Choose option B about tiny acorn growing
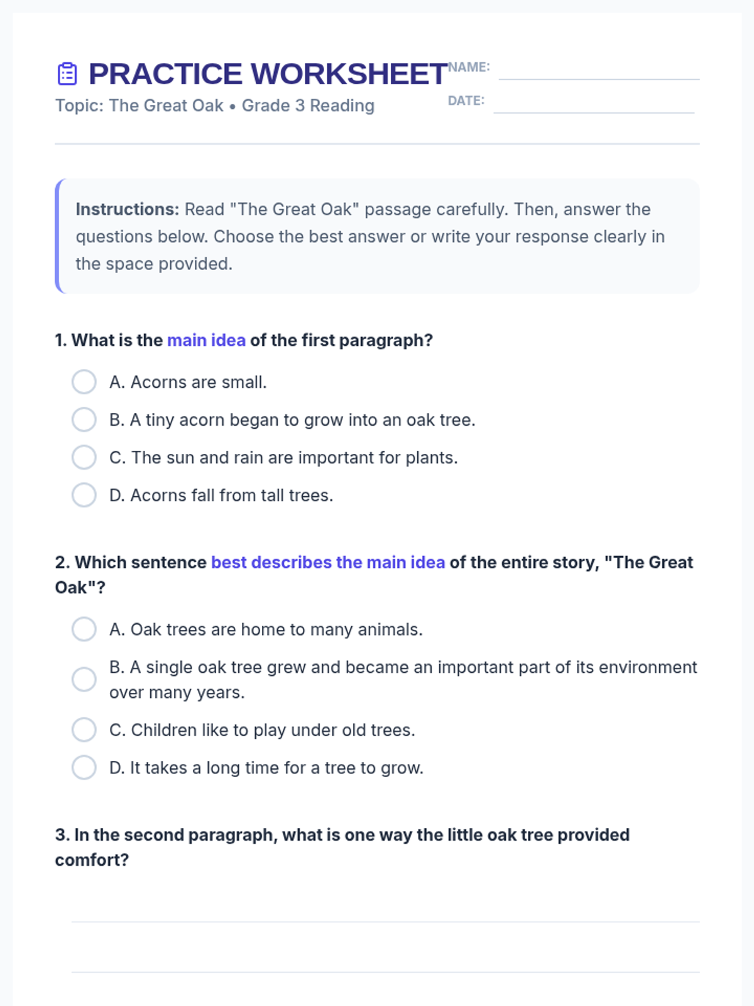This screenshot has width=754, height=1006. coord(84,419)
